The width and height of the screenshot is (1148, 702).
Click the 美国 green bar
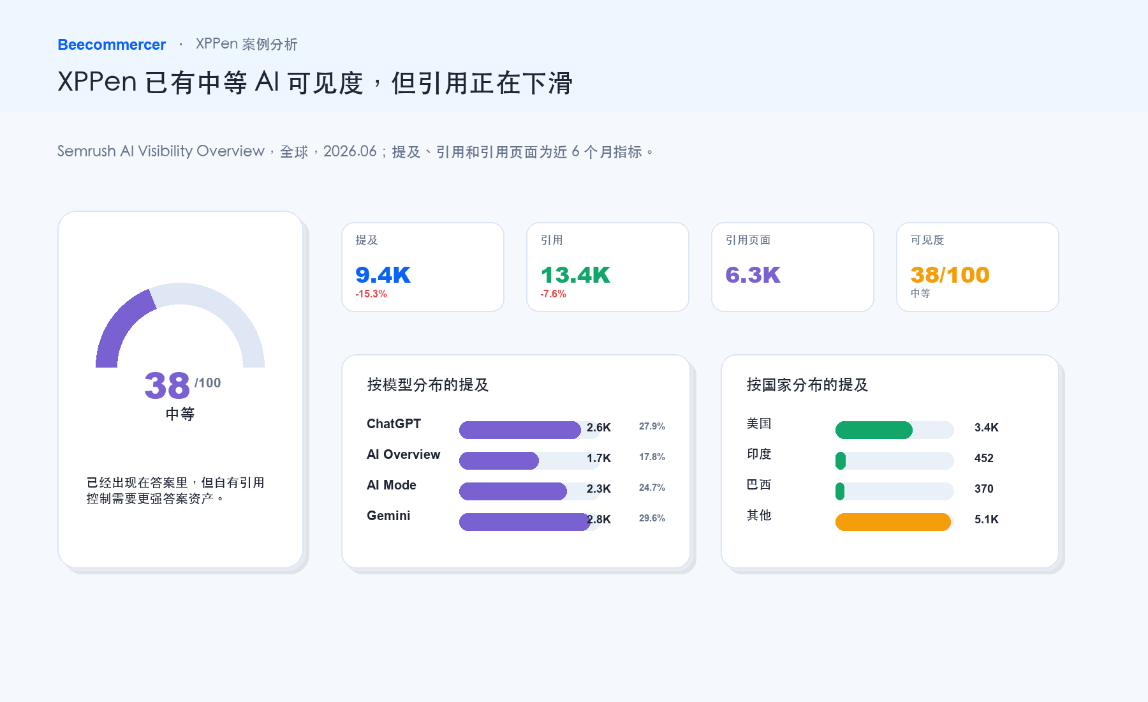pos(874,430)
